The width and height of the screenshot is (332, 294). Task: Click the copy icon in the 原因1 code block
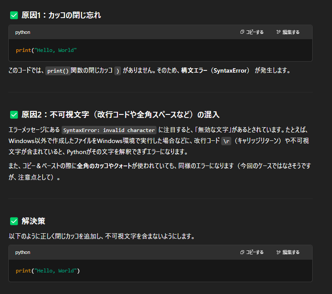click(x=242, y=32)
